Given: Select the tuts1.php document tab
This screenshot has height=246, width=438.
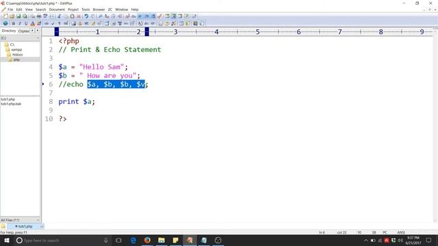Looking at the screenshot, I should (x=25, y=226).
